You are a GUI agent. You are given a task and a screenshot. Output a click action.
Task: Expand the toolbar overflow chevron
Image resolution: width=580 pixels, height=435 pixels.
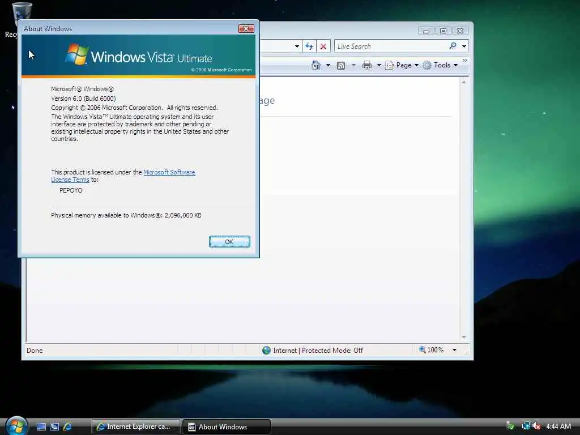tap(465, 60)
